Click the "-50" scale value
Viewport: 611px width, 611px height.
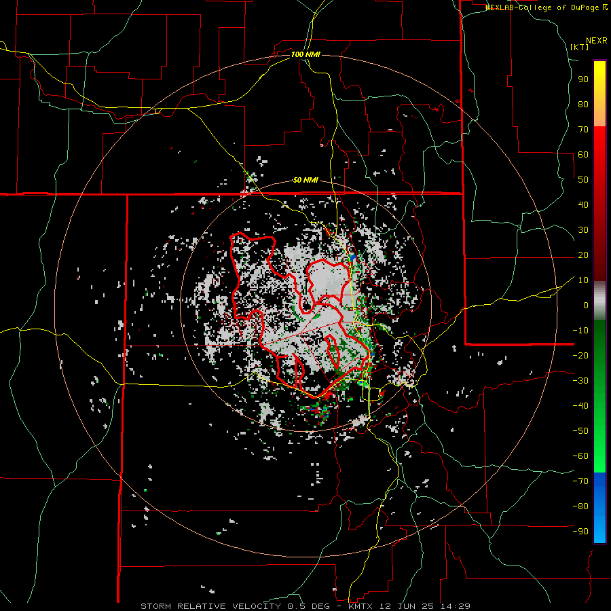(580, 431)
